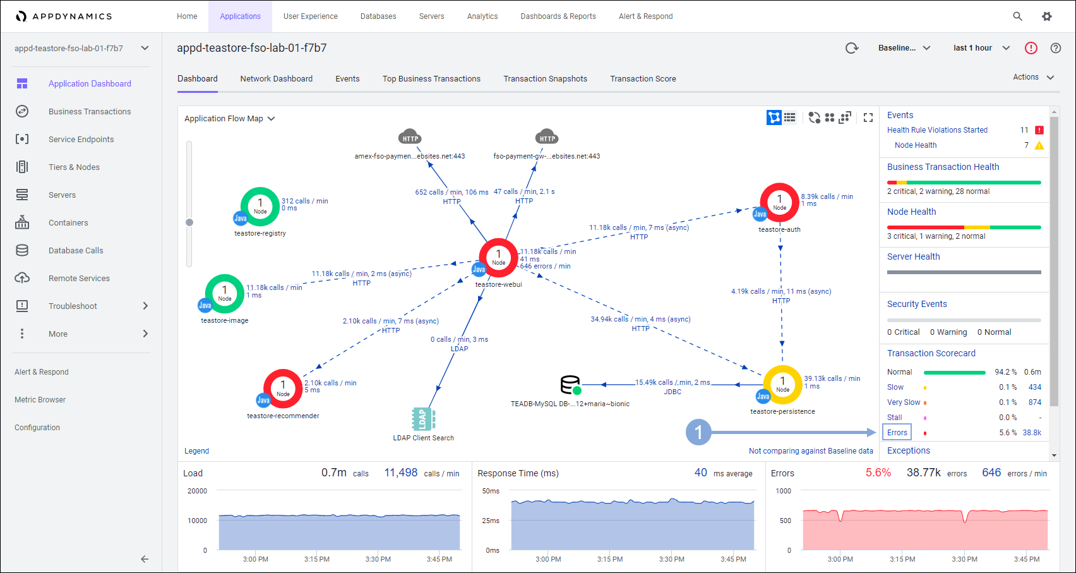Click the refresh icon beside Baseline
1076x573 pixels.
[x=852, y=48]
